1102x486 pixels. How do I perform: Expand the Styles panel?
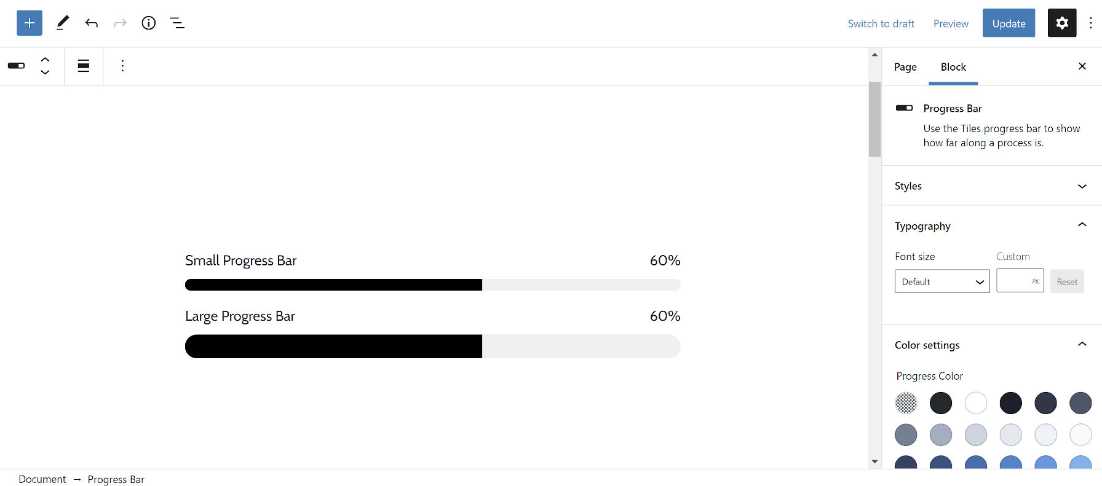(x=991, y=186)
